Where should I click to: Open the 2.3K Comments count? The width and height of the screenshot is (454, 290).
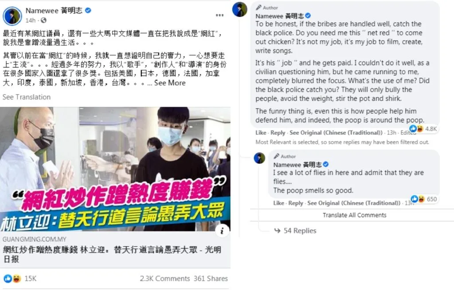(x=165, y=278)
